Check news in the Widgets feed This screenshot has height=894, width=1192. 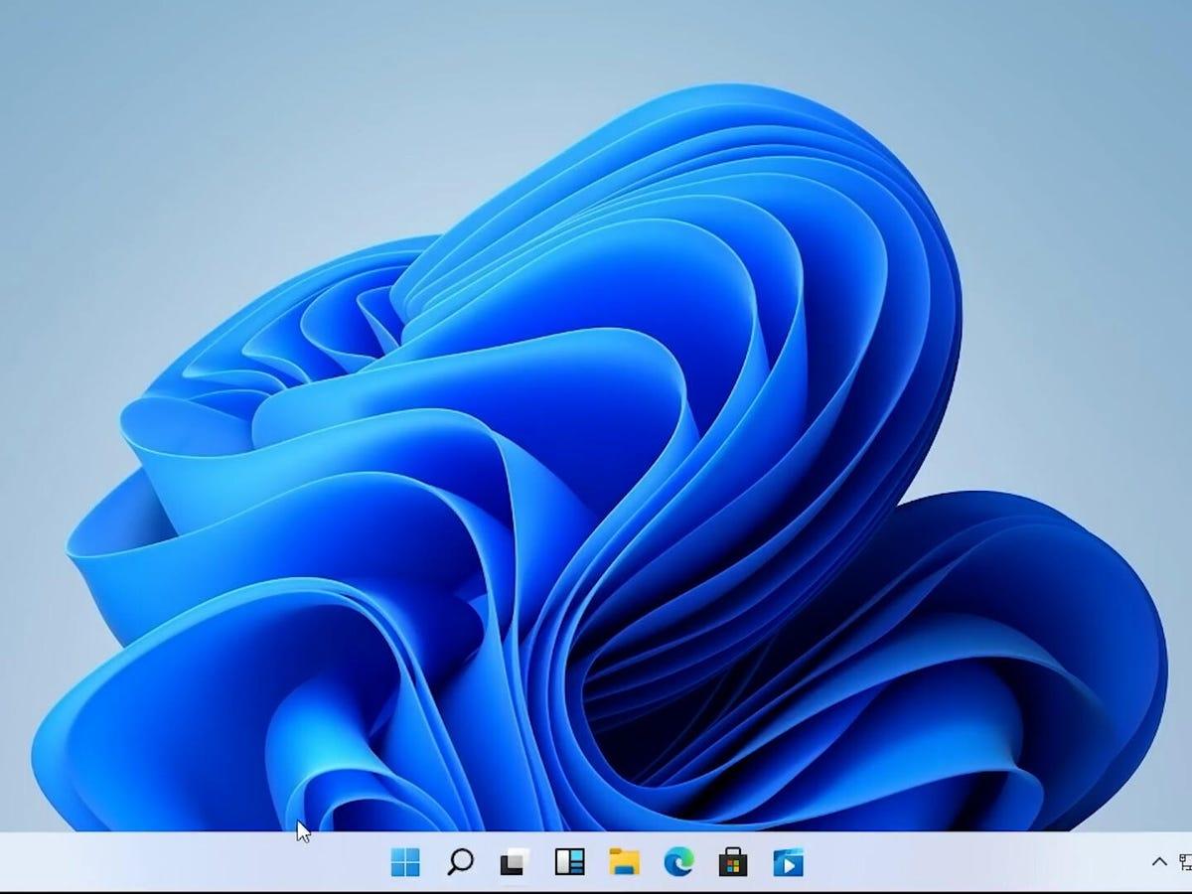(568, 862)
